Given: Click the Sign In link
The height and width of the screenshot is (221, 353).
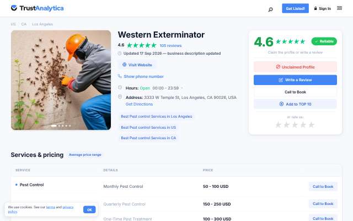Looking at the screenshot, I should [325, 9].
